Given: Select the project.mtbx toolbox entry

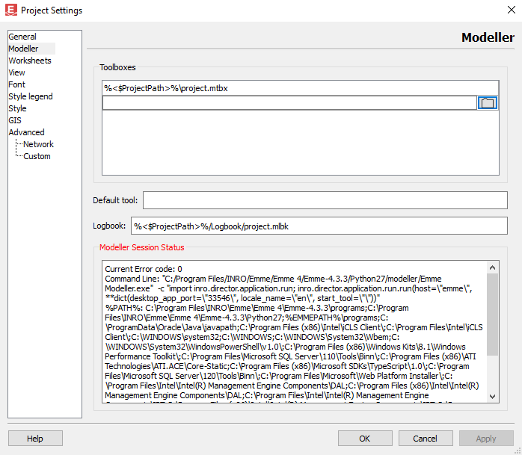Looking at the screenshot, I should coord(166,88).
